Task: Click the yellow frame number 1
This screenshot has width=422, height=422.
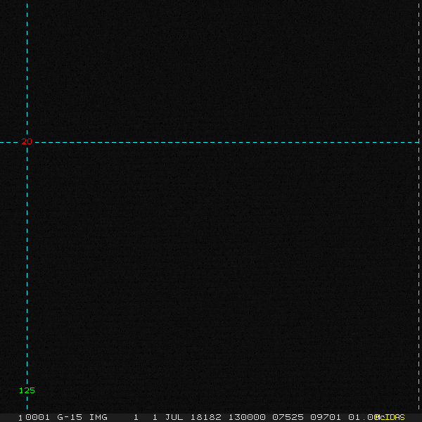Action: 20,418
